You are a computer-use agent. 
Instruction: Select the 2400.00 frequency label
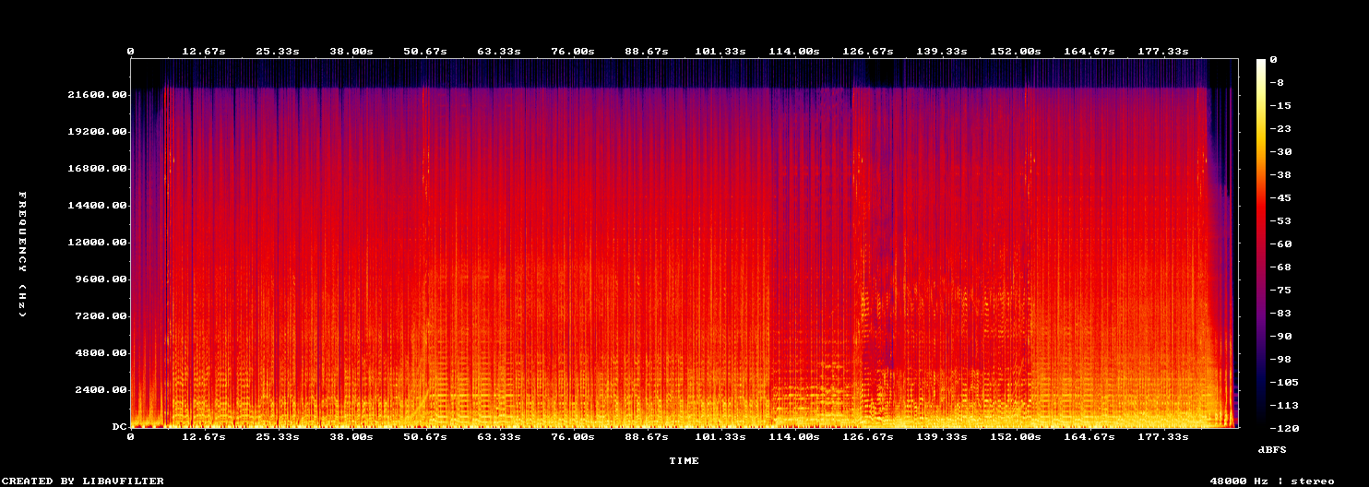click(x=100, y=390)
